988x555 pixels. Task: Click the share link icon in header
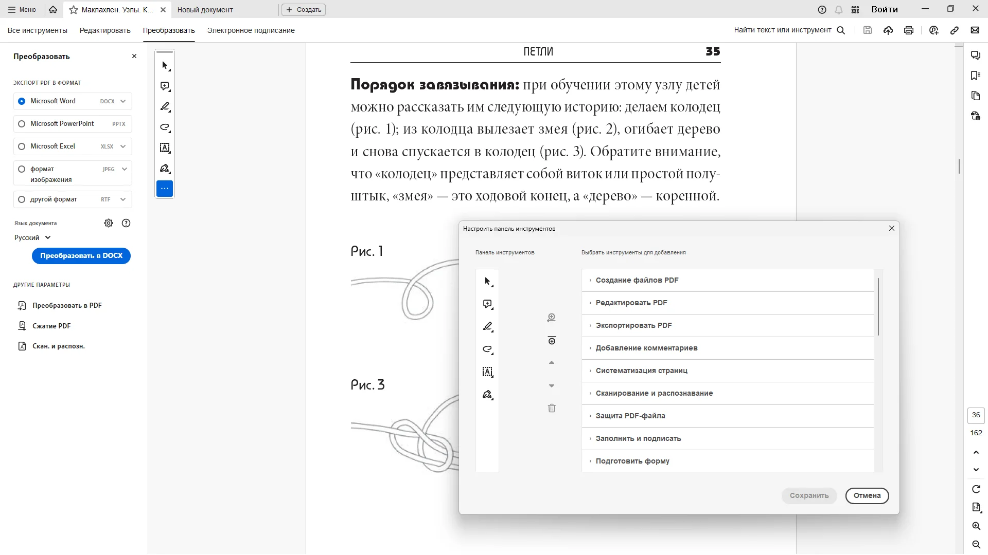(955, 30)
